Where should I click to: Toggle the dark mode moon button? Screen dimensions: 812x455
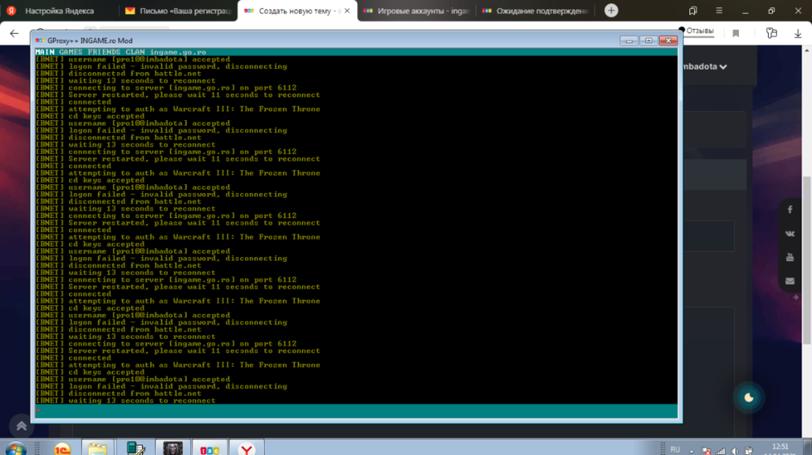[x=749, y=397]
